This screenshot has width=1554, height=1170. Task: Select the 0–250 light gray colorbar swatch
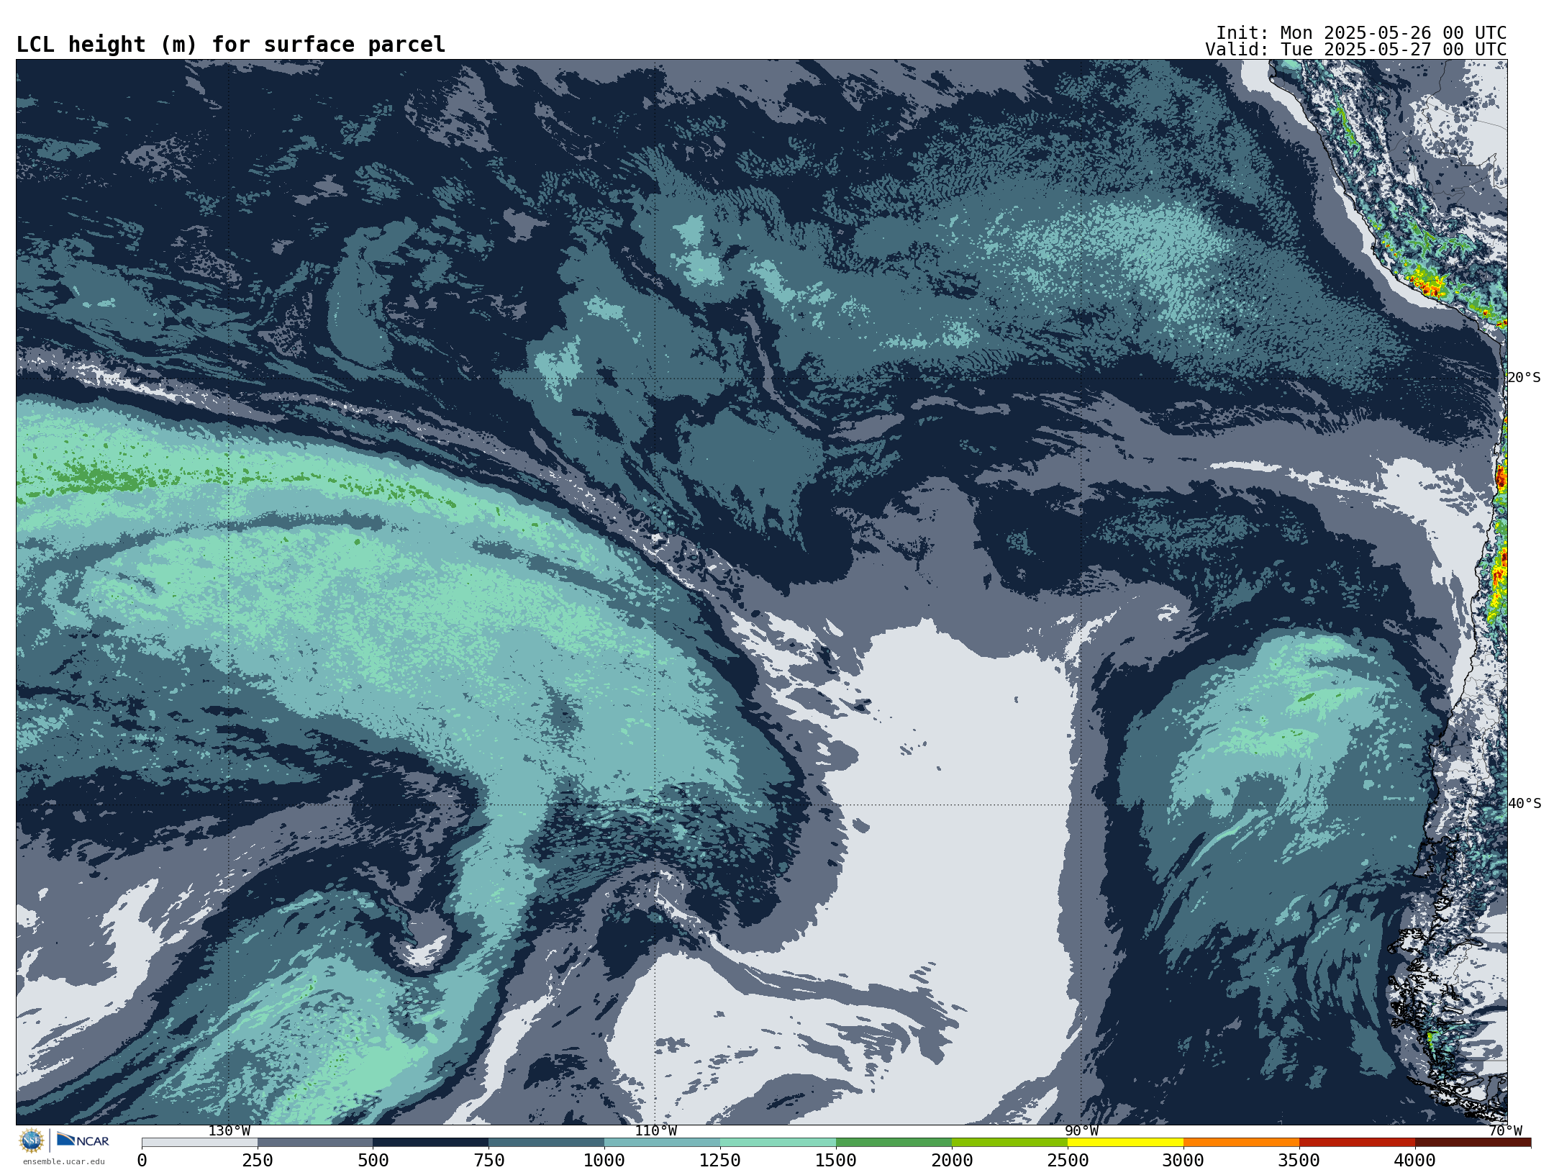[199, 1143]
